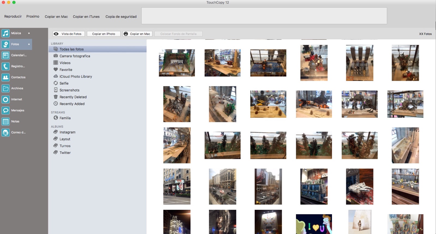Screen dimensions: 436x234
Task: Open the Música section icon
Action: [x=5, y=33]
